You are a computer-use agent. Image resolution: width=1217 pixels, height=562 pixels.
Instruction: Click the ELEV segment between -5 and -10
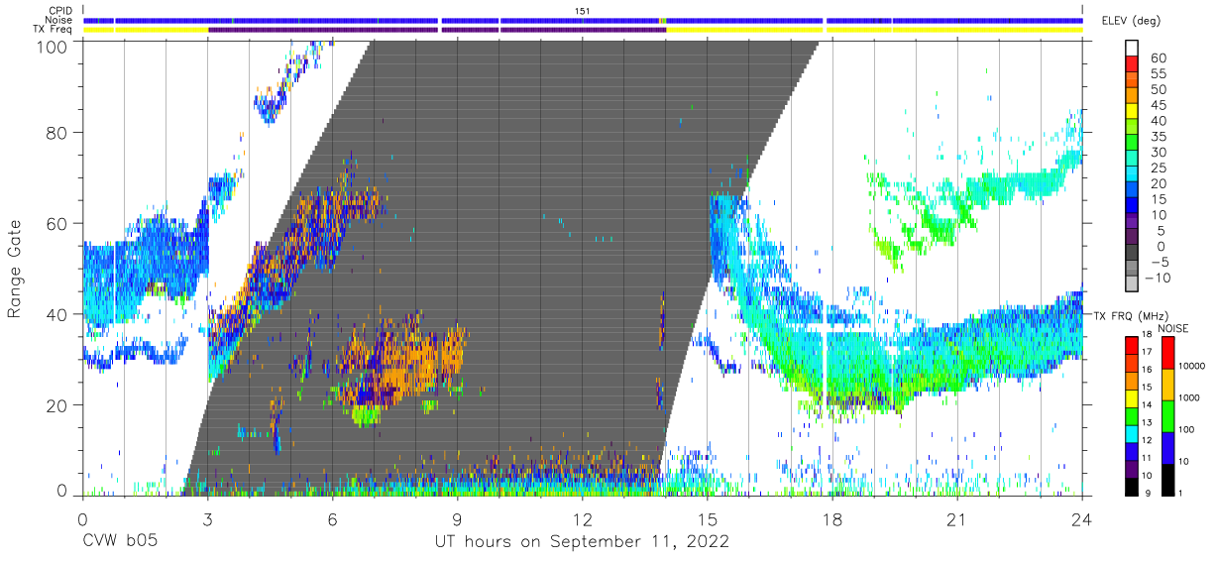pyautogui.click(x=1131, y=270)
